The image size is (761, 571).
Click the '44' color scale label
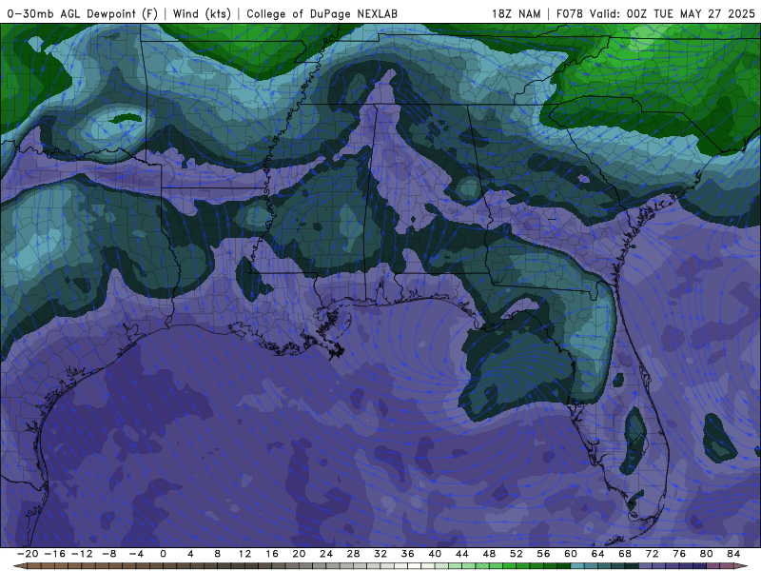point(462,554)
